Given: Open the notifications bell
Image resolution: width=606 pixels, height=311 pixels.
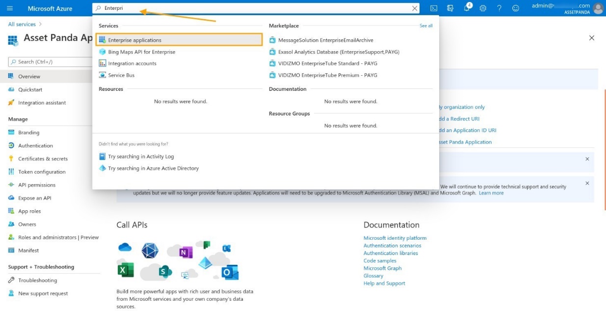Looking at the screenshot, I should [x=467, y=8].
